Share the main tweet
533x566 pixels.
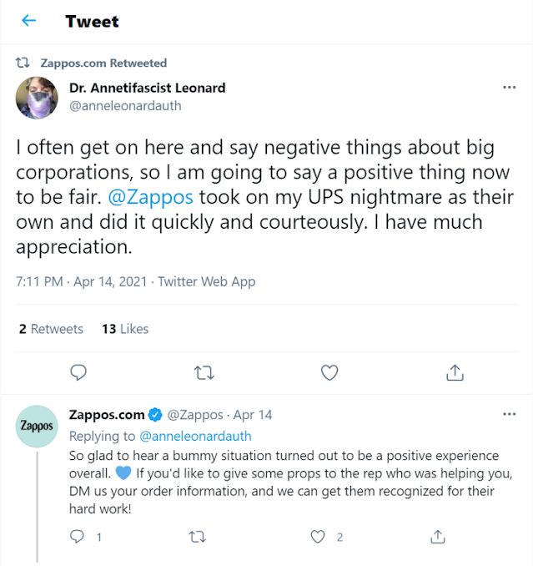click(x=455, y=371)
